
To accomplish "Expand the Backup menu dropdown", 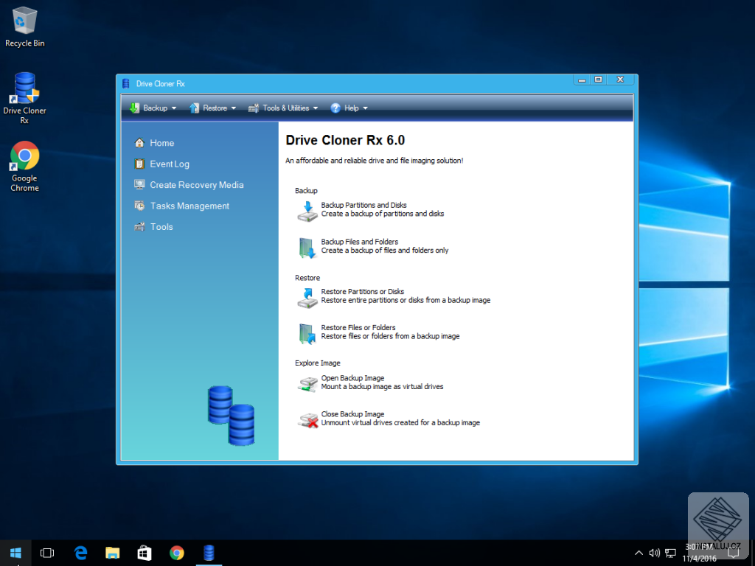I will coord(153,108).
